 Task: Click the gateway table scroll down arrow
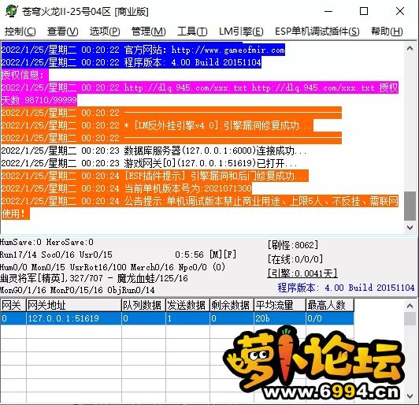(410, 396)
